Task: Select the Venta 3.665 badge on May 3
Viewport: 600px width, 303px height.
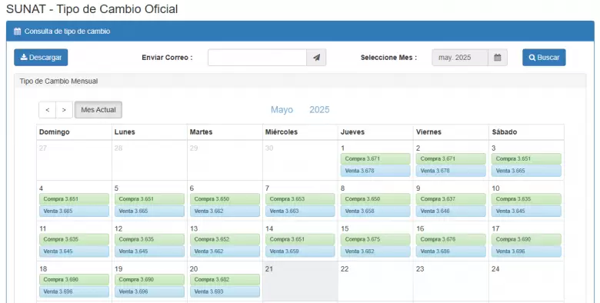Action: tap(526, 171)
